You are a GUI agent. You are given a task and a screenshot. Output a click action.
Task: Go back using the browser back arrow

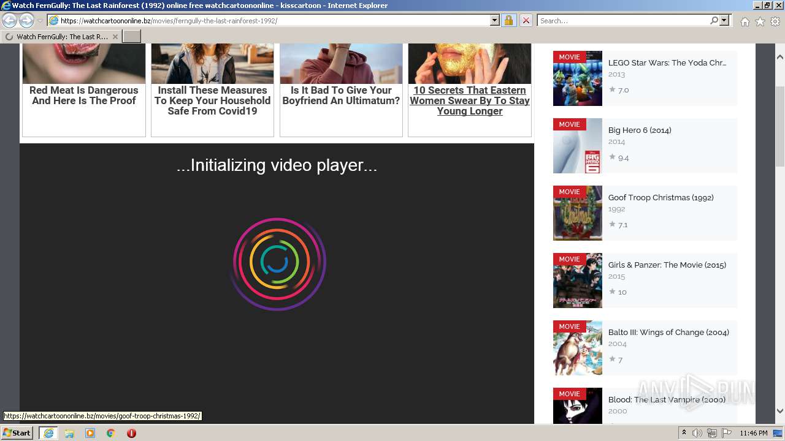pyautogui.click(x=9, y=20)
